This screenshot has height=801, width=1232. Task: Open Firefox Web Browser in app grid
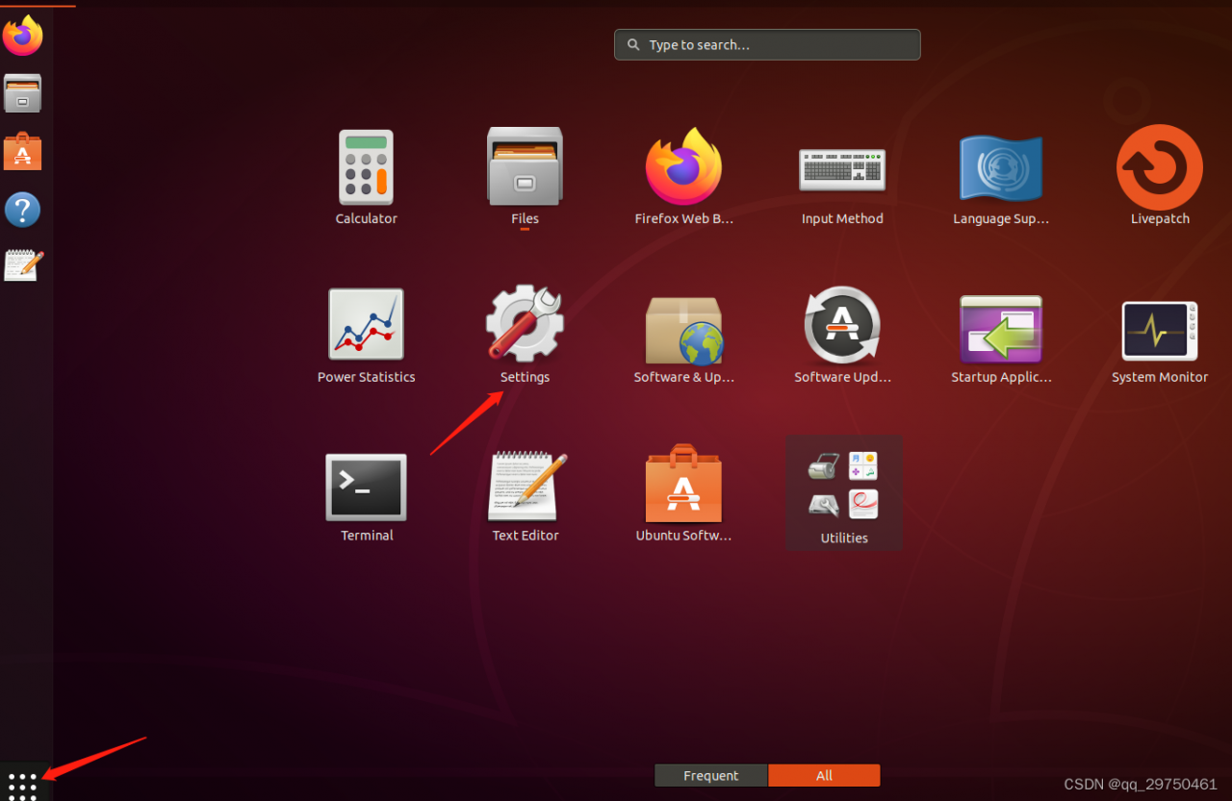coord(683,166)
